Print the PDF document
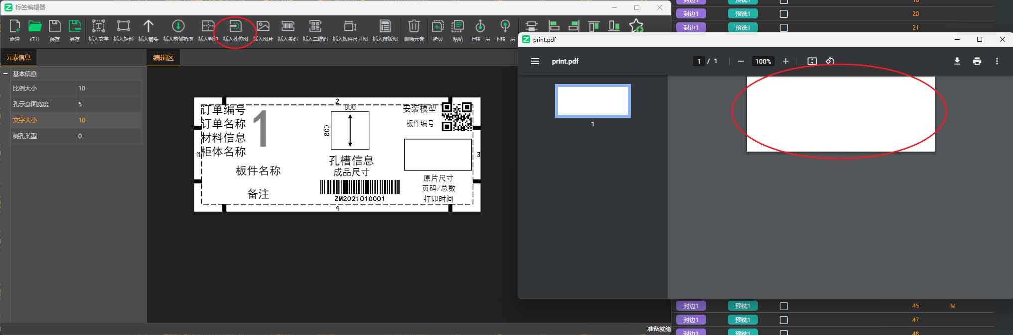 pos(977,61)
